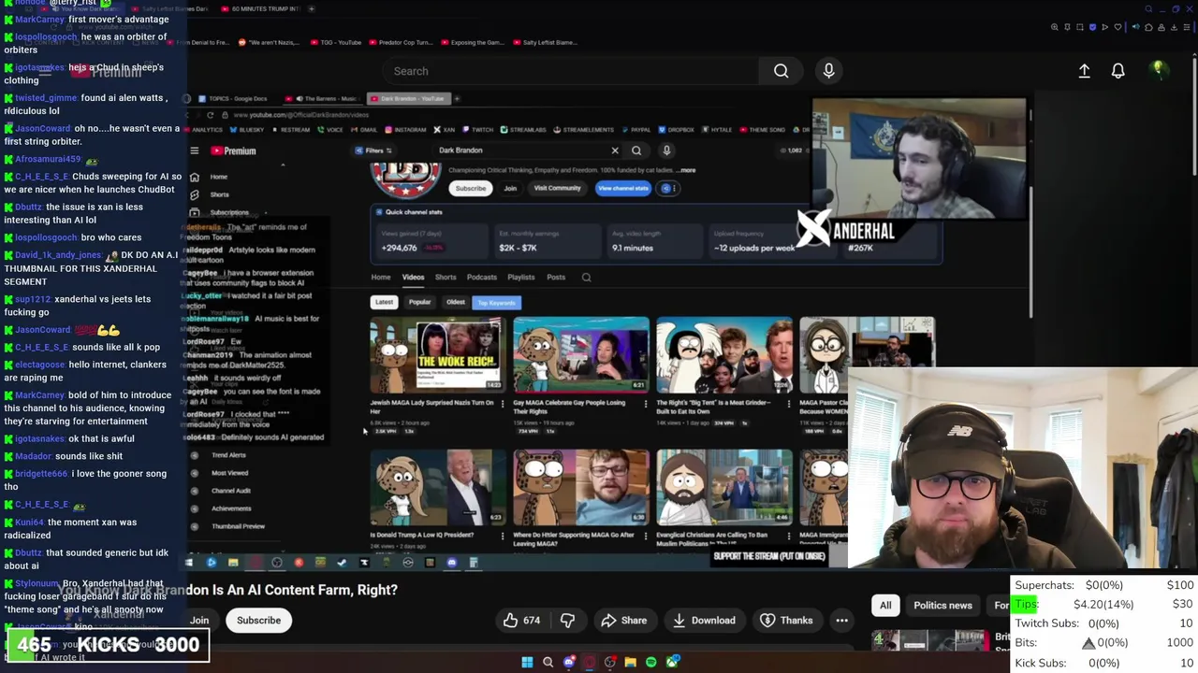Expand channel description with ...more
Viewport: 1198px width, 673px height.
[x=686, y=170]
